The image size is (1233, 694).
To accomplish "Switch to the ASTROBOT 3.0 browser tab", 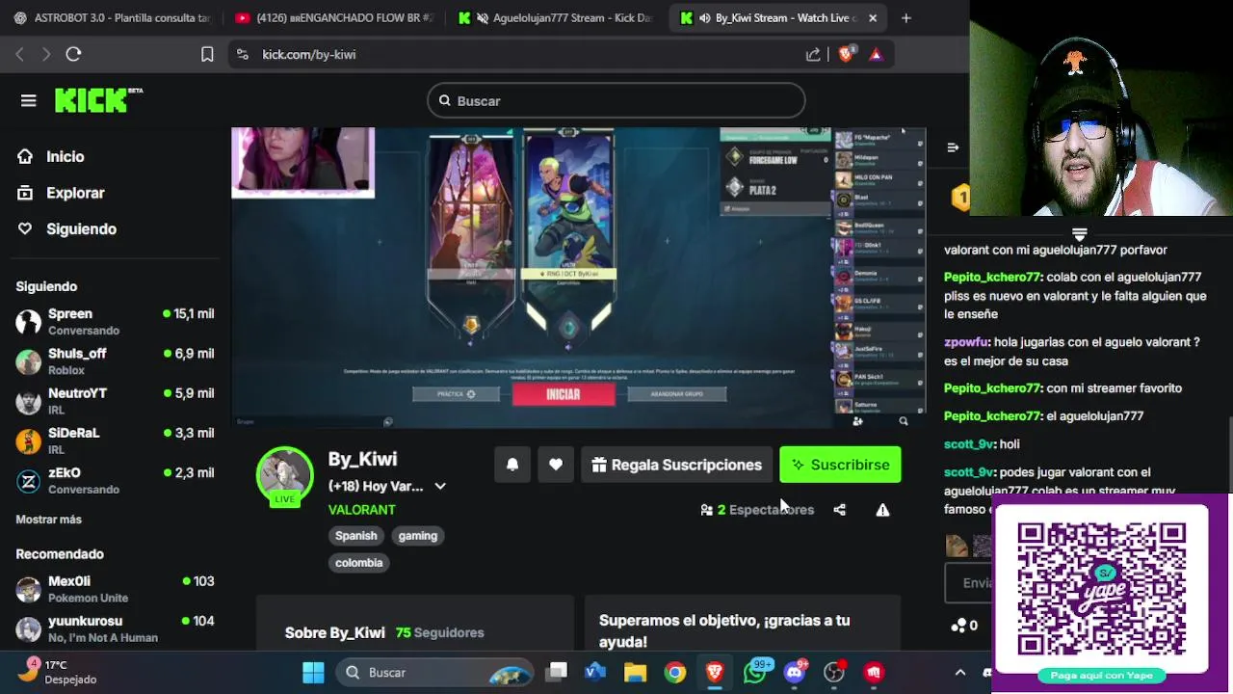I will tap(111, 17).
